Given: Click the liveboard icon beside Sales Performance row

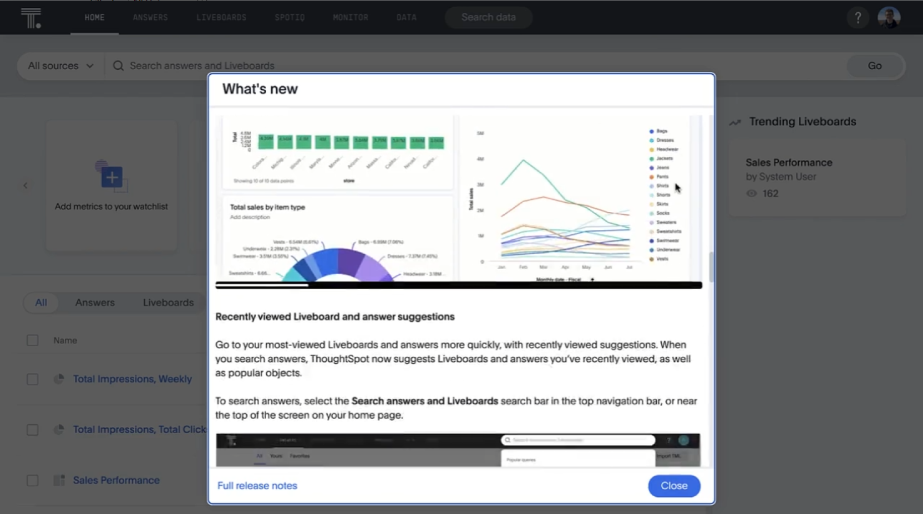Looking at the screenshot, I should (x=59, y=480).
